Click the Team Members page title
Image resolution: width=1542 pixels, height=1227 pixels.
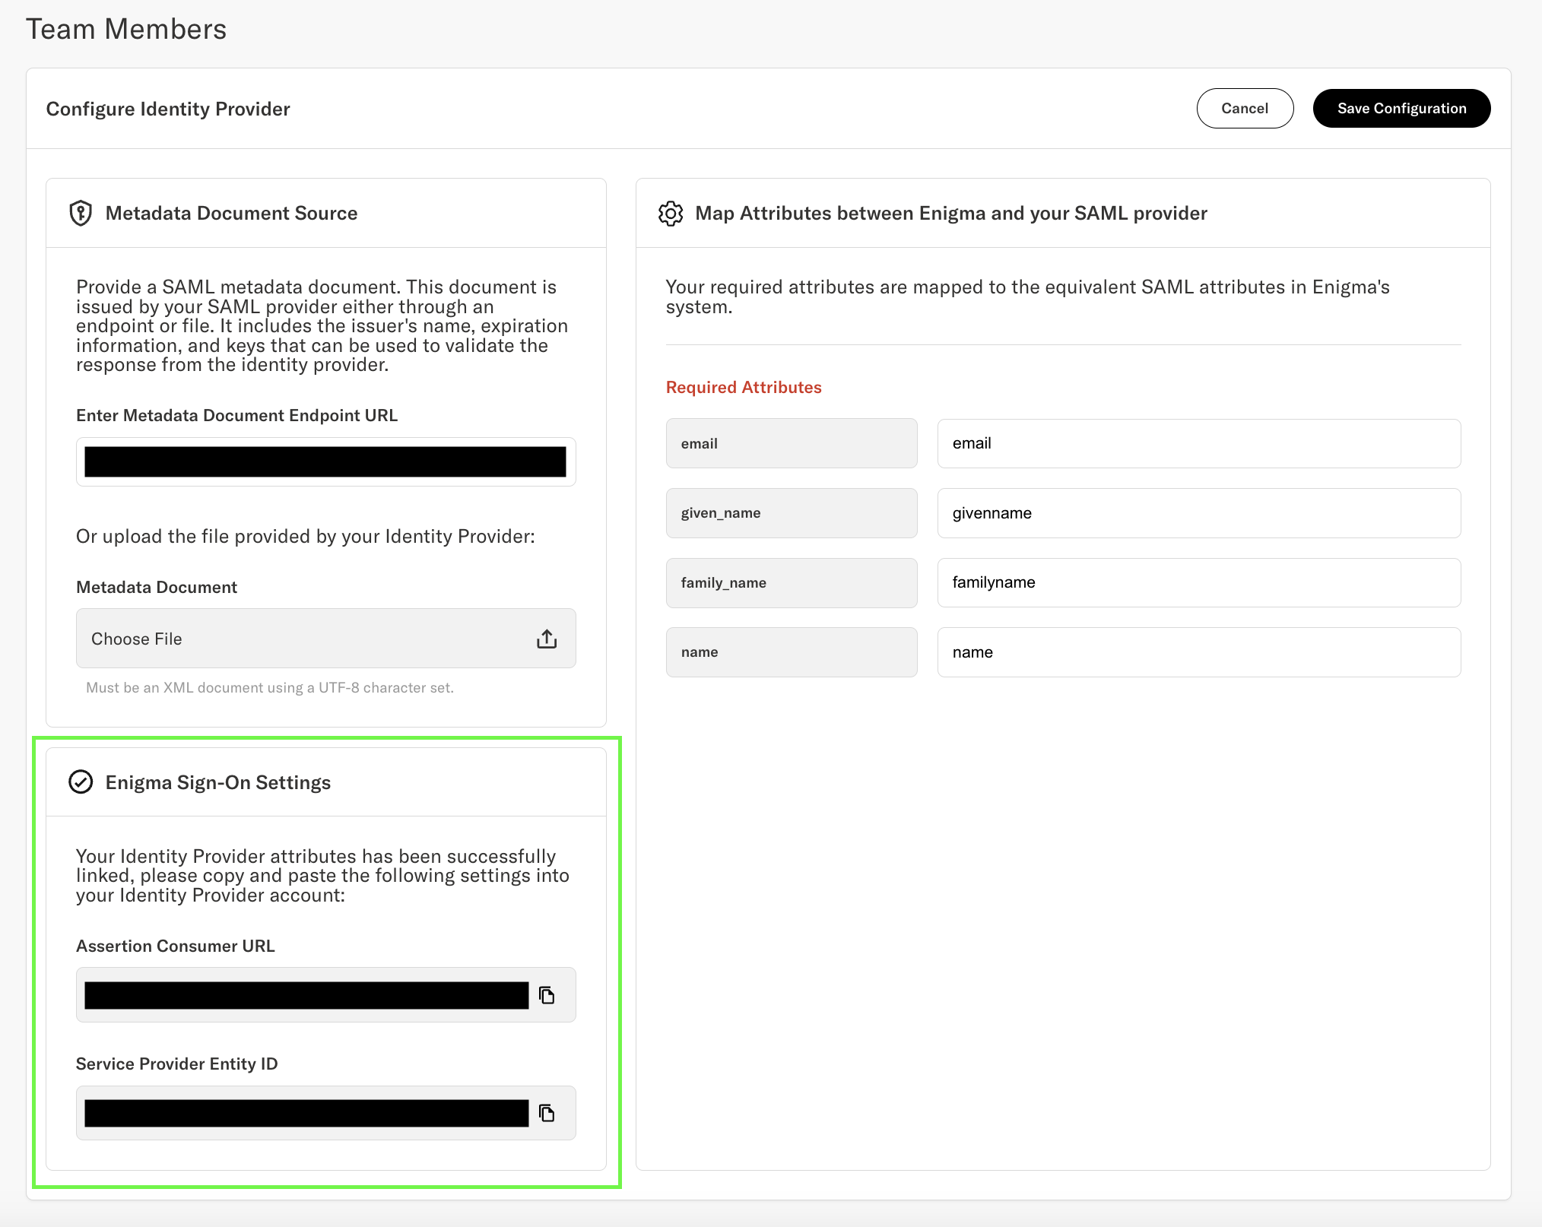pyautogui.click(x=126, y=29)
